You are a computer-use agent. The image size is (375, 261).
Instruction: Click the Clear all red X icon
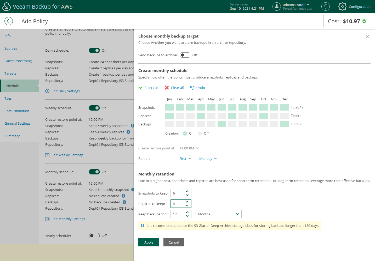pos(167,88)
